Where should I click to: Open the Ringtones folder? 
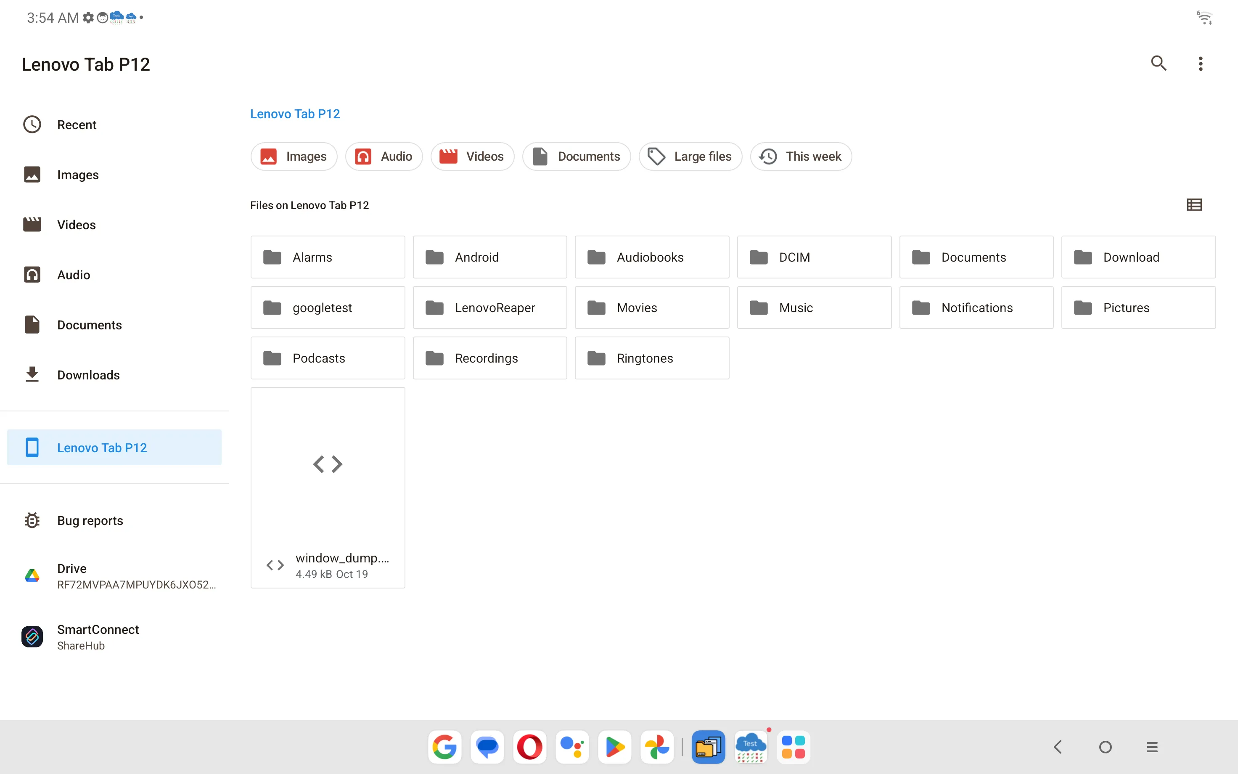(x=652, y=358)
